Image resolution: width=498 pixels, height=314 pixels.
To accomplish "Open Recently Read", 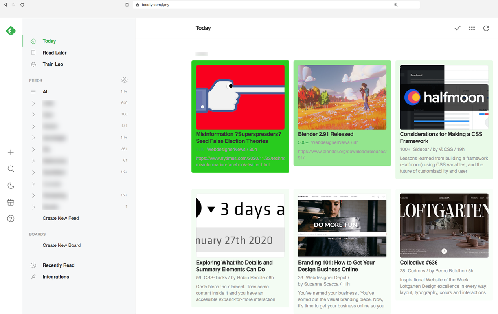I will coord(59,265).
